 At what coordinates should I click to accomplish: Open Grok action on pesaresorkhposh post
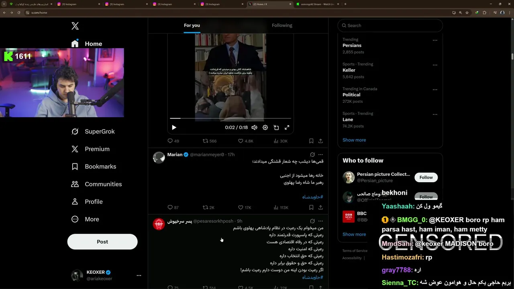tap(312, 221)
